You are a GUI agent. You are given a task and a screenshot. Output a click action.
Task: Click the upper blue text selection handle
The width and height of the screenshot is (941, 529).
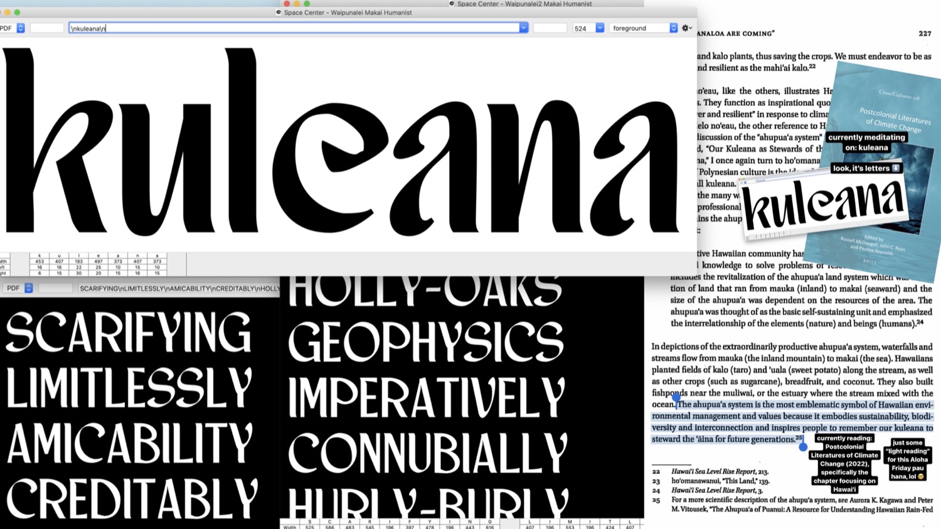[676, 398]
